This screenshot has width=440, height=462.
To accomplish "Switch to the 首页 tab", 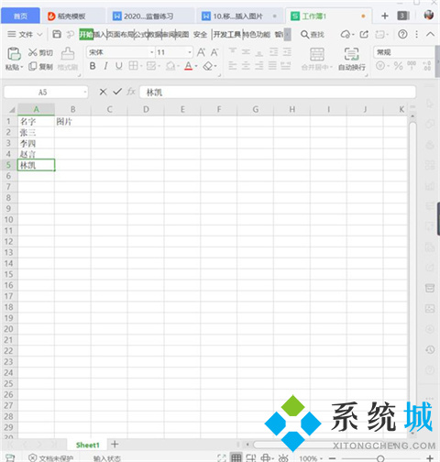I will tap(20, 16).
